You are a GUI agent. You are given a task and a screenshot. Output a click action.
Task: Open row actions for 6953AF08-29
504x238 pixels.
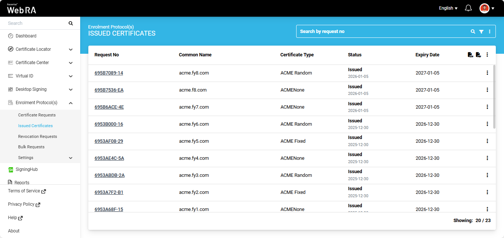click(487, 141)
